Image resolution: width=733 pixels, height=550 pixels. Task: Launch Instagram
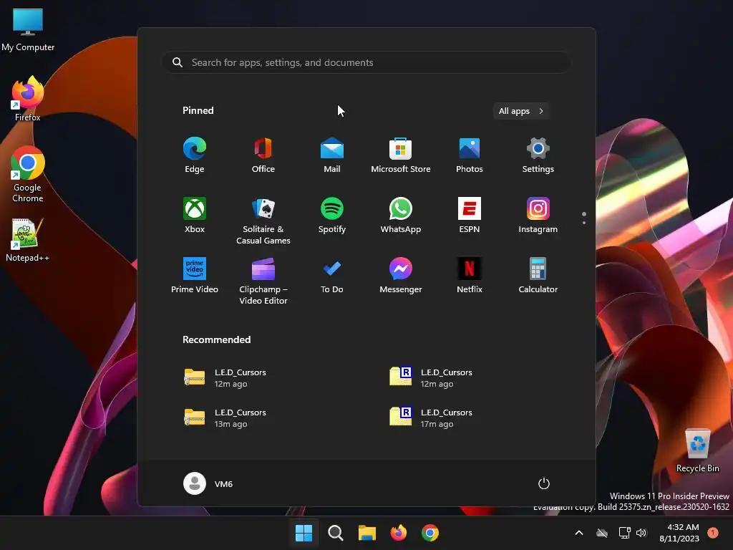(538, 215)
